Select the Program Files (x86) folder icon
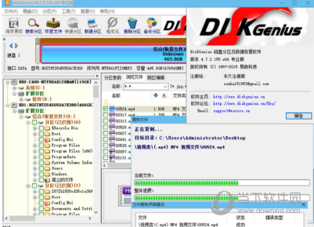 [47, 151]
